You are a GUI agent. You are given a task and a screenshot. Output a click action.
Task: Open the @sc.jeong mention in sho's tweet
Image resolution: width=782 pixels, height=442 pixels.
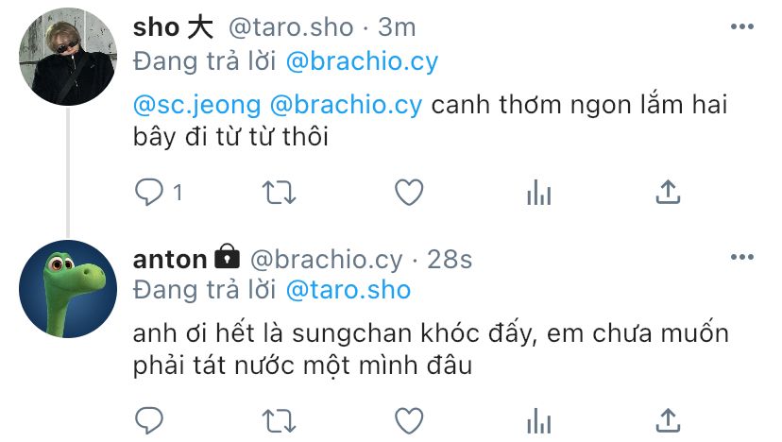pyautogui.click(x=196, y=105)
